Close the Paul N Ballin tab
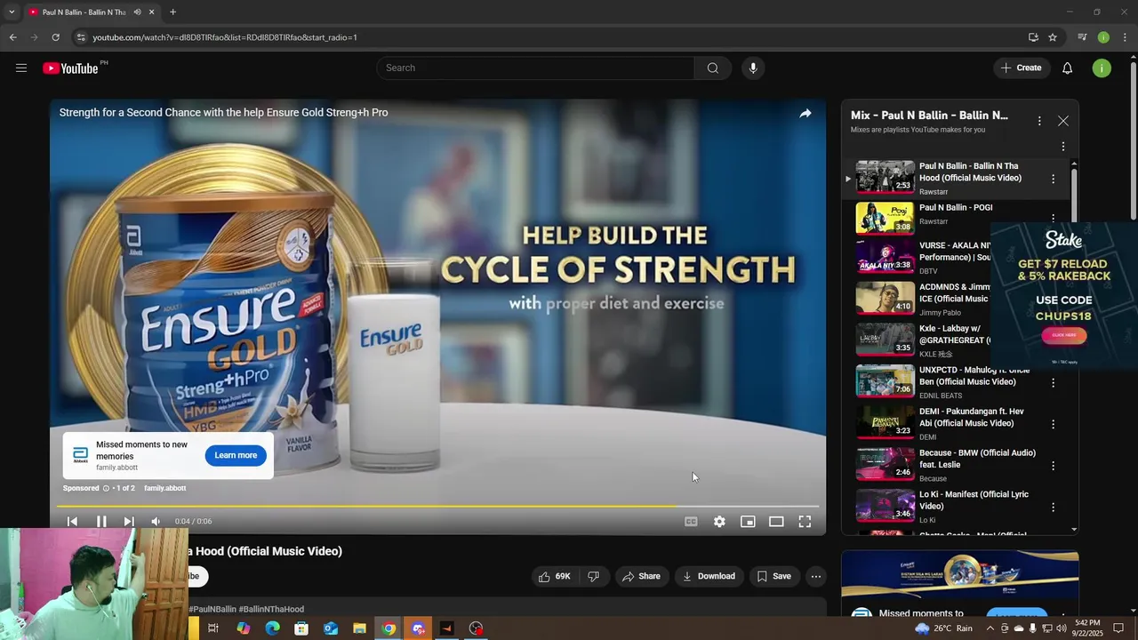This screenshot has width=1138, height=640. click(151, 12)
